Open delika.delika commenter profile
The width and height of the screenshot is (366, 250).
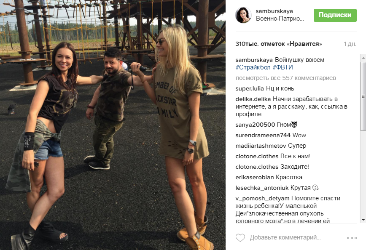[x=253, y=99]
